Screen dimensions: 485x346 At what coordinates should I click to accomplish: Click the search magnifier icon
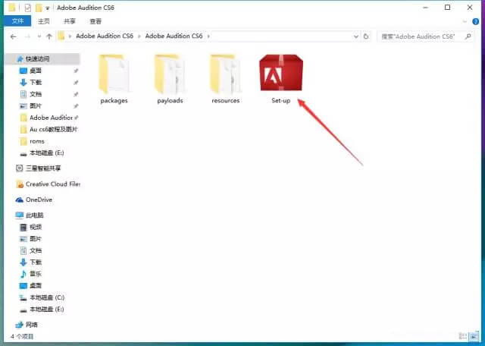point(468,36)
